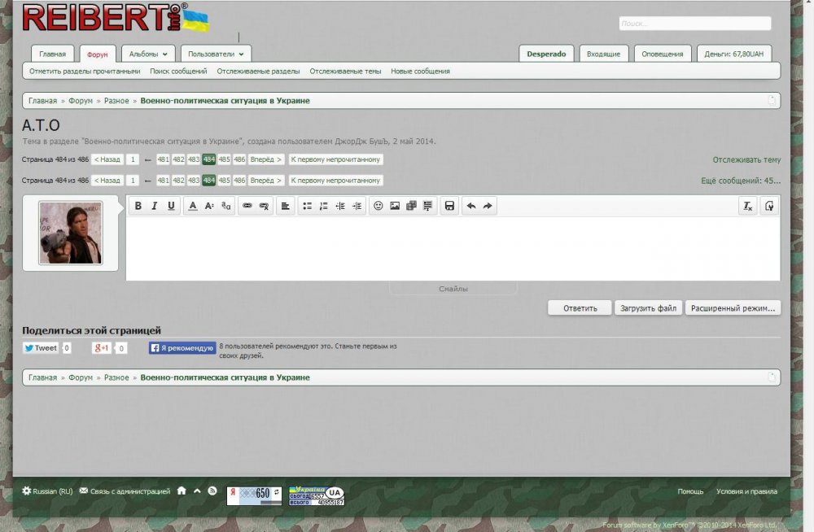
Task: Toggle the BB code source mode icon
Action: point(769,207)
